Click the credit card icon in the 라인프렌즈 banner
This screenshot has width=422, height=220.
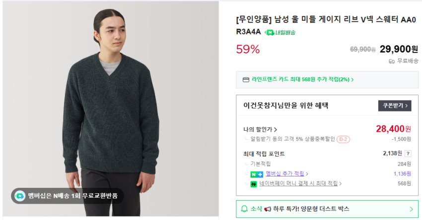[246, 79]
